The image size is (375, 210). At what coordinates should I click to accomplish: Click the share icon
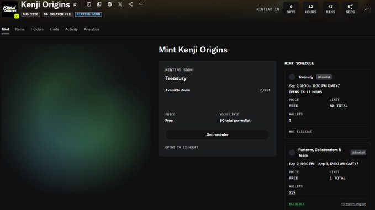[130, 4]
